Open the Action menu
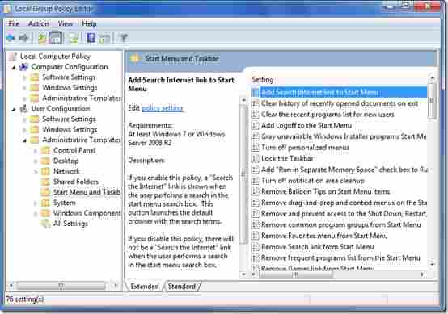Image resolution: width=448 pixels, height=314 pixels. click(x=39, y=23)
